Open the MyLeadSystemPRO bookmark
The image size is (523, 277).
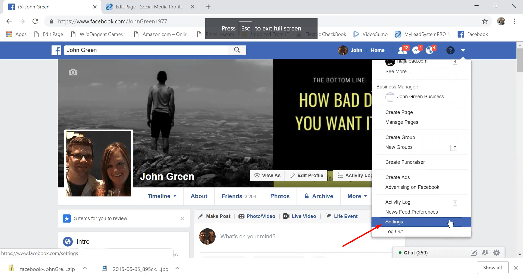click(422, 34)
